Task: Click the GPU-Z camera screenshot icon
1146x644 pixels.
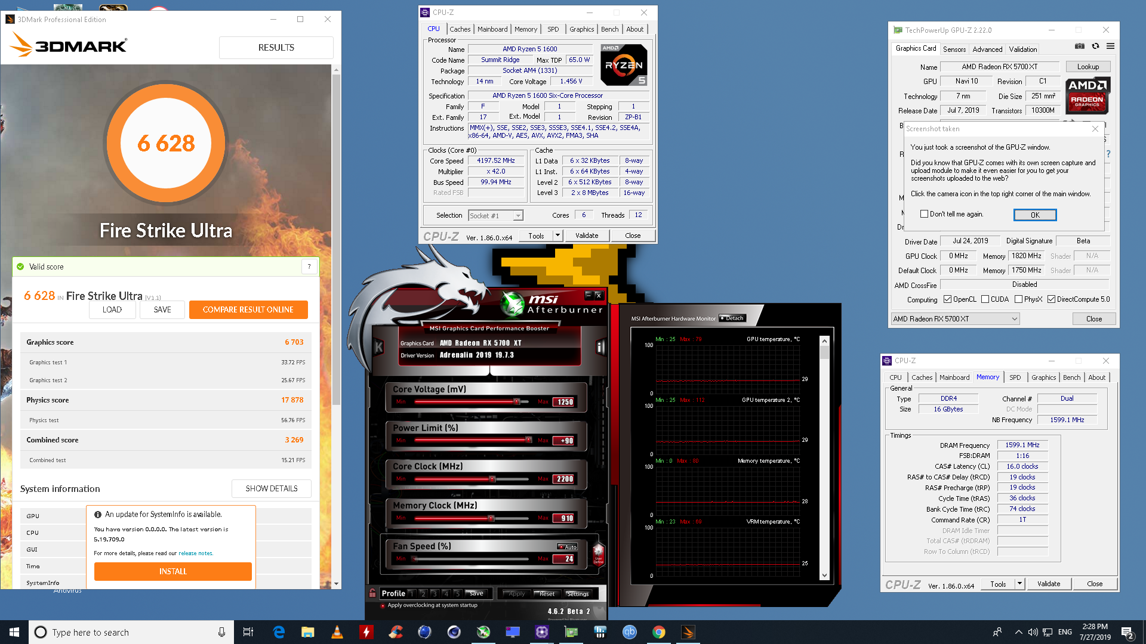Action: (1080, 46)
